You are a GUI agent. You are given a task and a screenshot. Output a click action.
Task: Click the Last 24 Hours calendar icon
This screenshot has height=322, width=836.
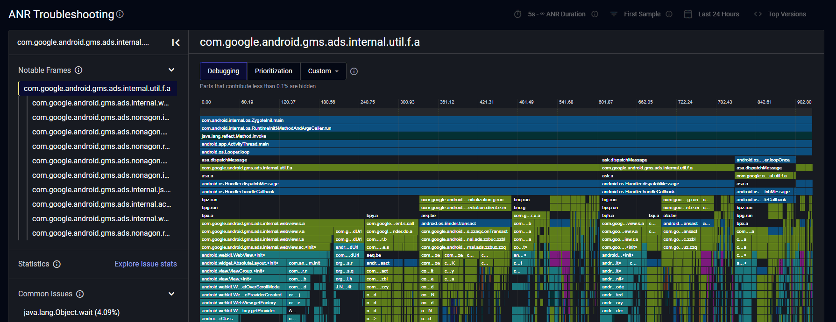[x=688, y=14]
